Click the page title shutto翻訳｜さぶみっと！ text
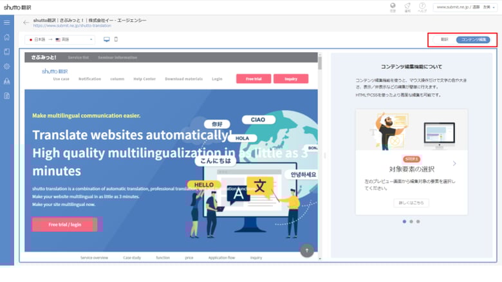 (x=89, y=20)
